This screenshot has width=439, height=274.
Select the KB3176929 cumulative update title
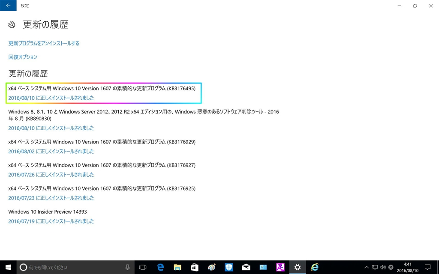pyautogui.click(x=102, y=142)
